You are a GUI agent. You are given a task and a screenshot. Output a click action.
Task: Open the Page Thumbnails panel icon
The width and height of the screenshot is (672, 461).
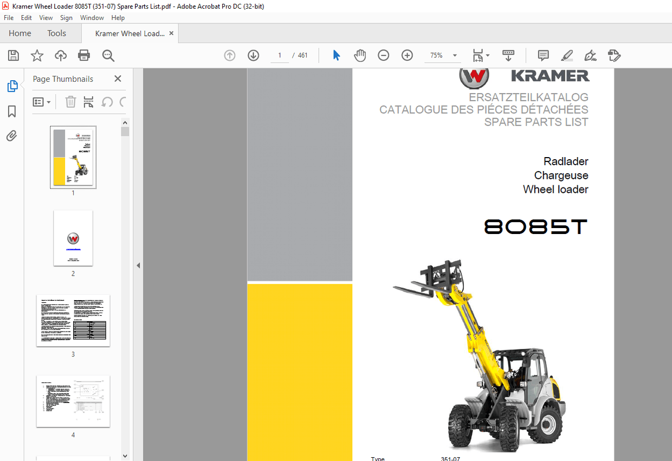pyautogui.click(x=13, y=86)
